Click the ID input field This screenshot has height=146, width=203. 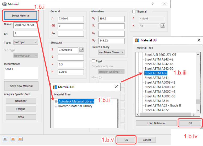click(x=26, y=34)
